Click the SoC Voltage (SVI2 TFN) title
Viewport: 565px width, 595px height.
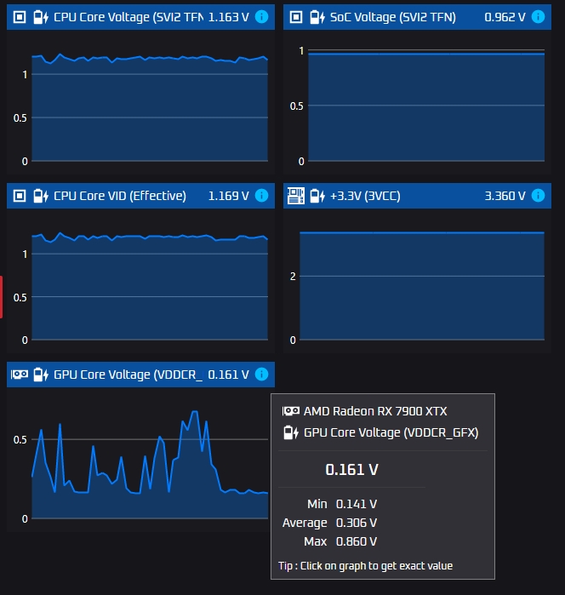pyautogui.click(x=393, y=17)
